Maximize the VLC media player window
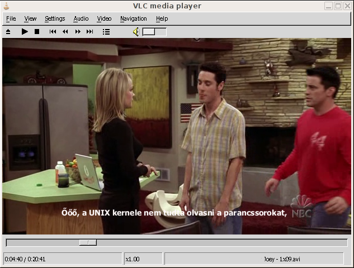 click(338, 6)
